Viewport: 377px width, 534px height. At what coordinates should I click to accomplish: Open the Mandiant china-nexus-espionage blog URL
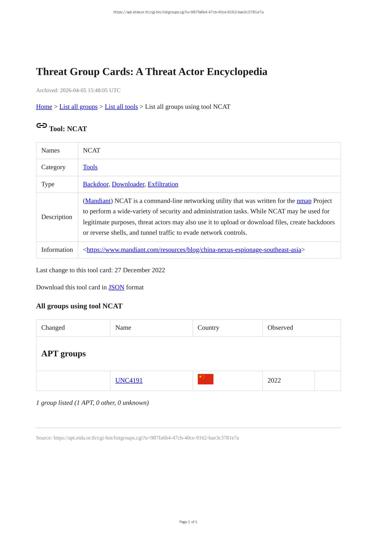pyautogui.click(x=194, y=250)
